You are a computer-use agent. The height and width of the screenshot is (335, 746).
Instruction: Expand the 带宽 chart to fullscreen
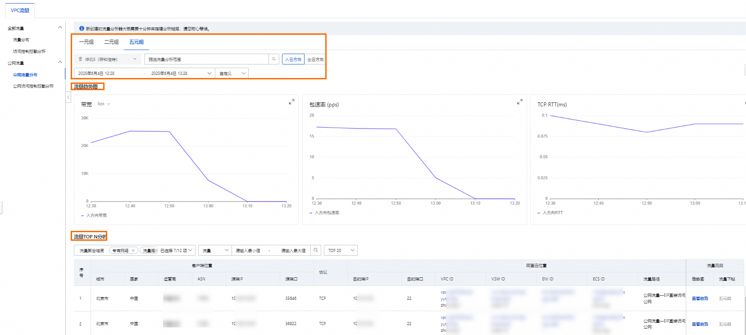coord(291,102)
